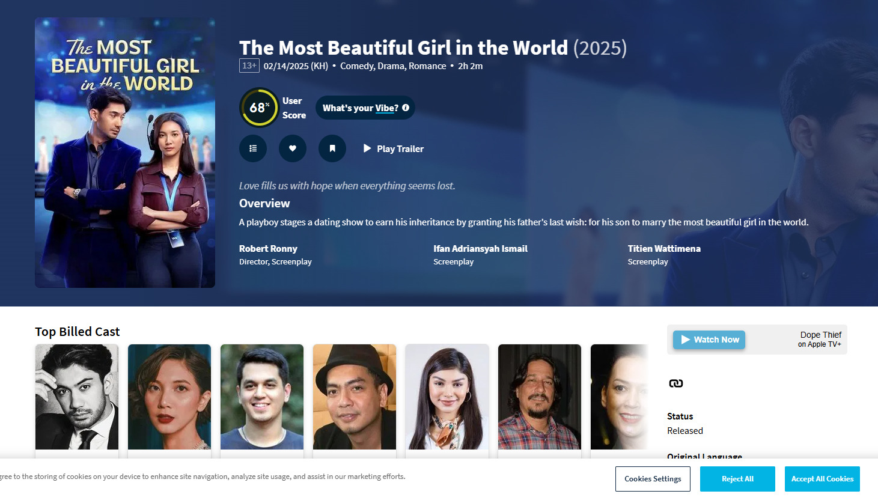
Task: Visit Titien Wattimena's screenplay credit link
Action: (664, 249)
